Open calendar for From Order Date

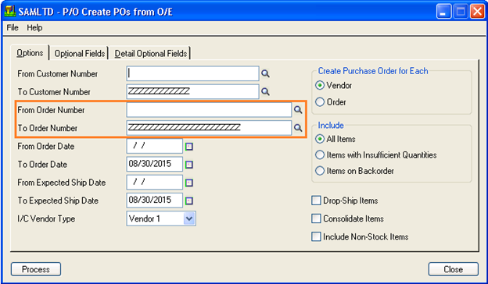(x=189, y=146)
